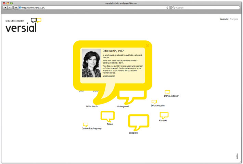Click the 'Odile Nerfin, 1967' heading
The width and height of the screenshot is (243, 164).
(113, 51)
